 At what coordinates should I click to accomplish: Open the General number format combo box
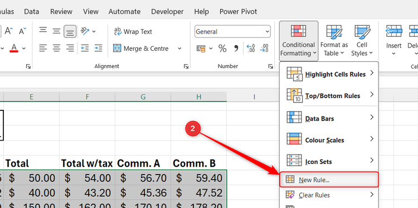pyautogui.click(x=232, y=32)
